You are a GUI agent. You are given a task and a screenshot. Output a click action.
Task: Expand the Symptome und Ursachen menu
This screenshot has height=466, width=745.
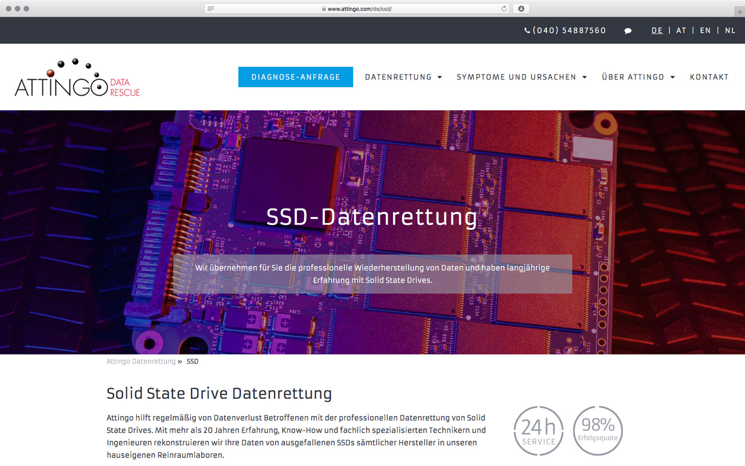[521, 77]
